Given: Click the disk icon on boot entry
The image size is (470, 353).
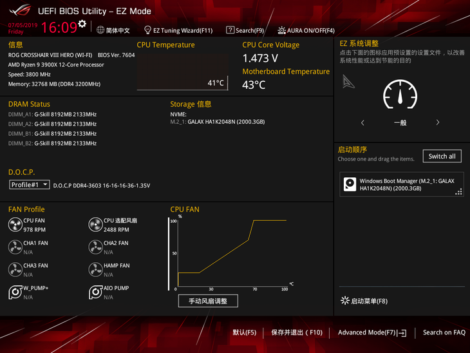Looking at the screenshot, I should (x=350, y=184).
